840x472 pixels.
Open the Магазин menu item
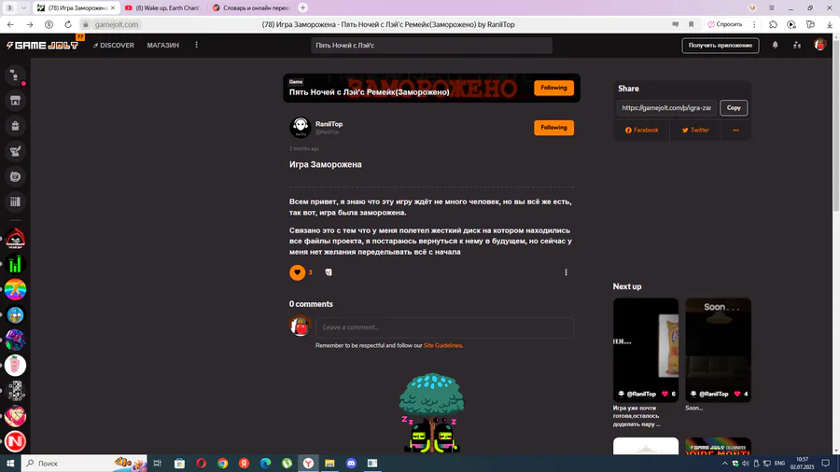pos(162,46)
